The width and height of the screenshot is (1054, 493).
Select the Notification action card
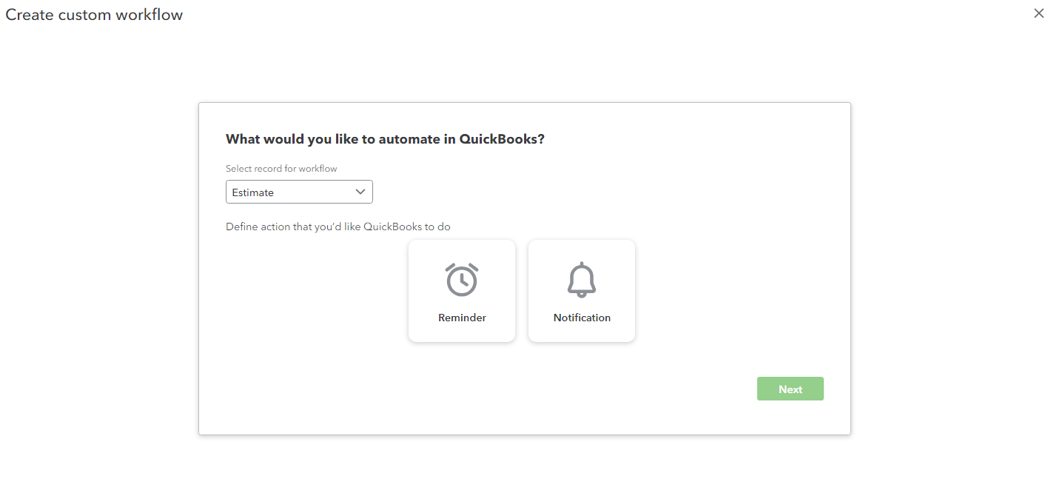click(x=582, y=291)
